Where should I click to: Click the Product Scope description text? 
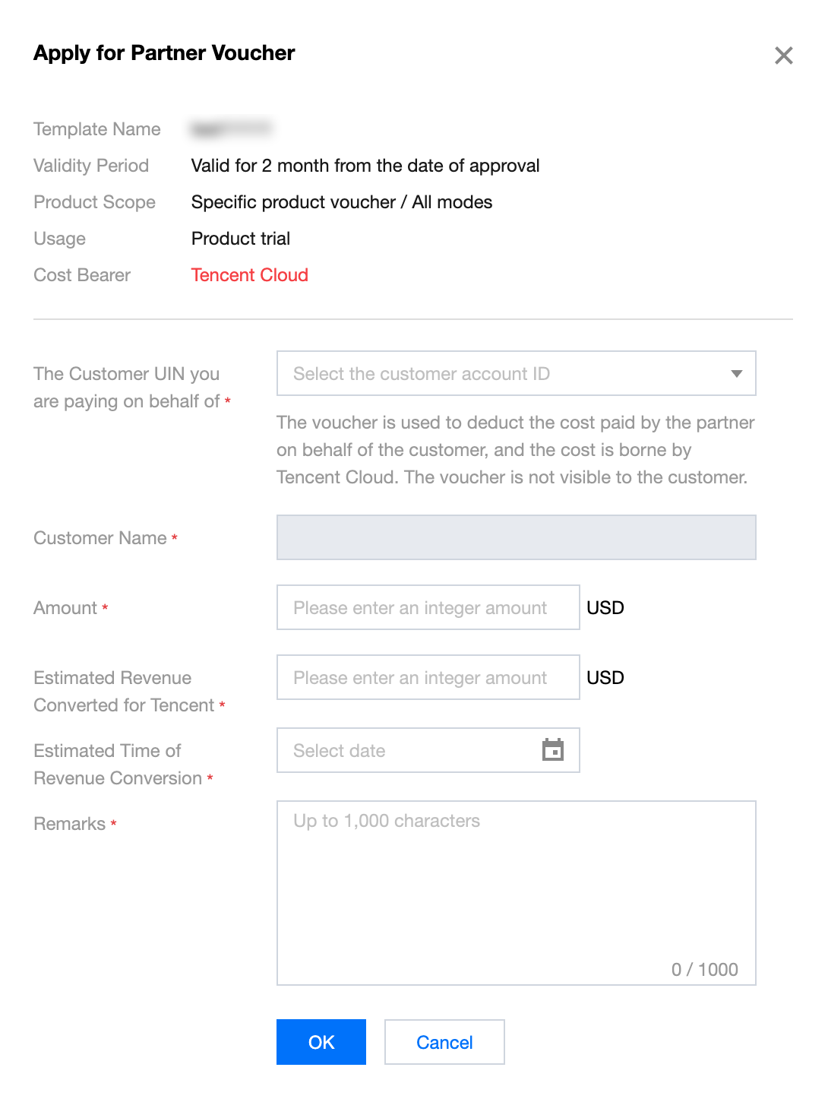[x=342, y=202]
